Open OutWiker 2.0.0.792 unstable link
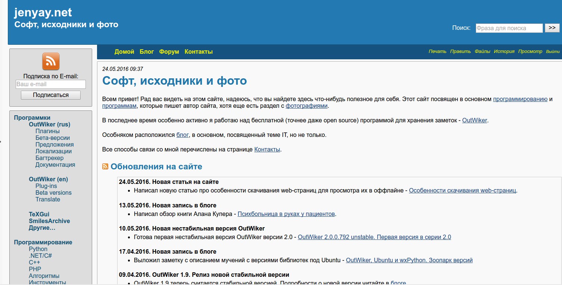 374,237
